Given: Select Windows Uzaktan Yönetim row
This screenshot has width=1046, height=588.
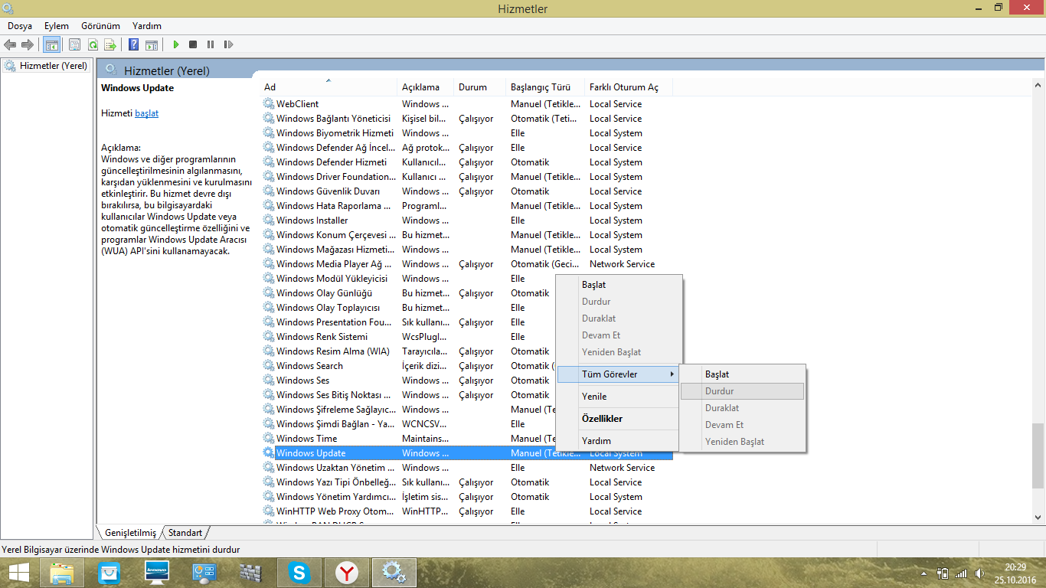Looking at the screenshot, I should click(467, 468).
